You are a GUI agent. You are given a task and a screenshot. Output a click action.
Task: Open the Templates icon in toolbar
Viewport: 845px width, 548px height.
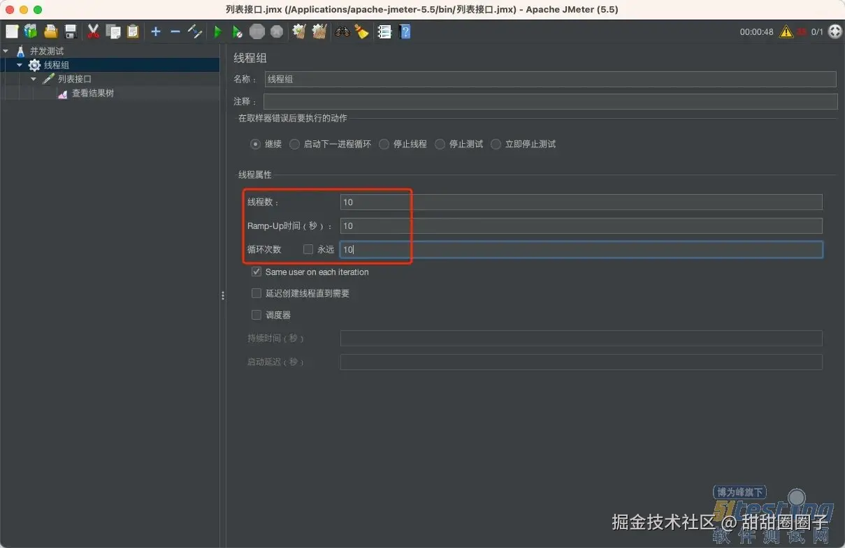point(31,31)
